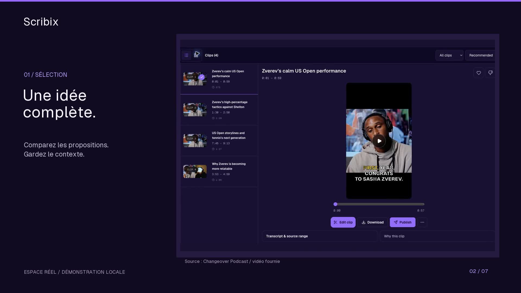Select Zverev's calm US Open performance item
This screenshot has width=521, height=293.
[x=219, y=79]
